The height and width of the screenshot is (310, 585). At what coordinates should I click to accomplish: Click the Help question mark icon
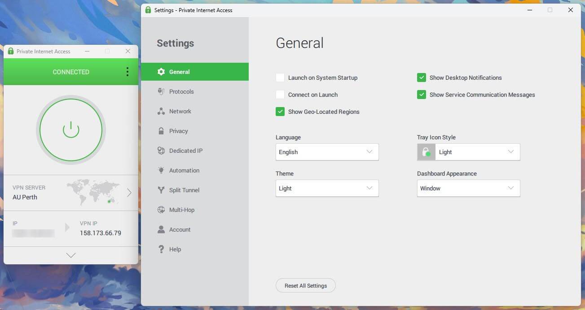click(x=161, y=249)
